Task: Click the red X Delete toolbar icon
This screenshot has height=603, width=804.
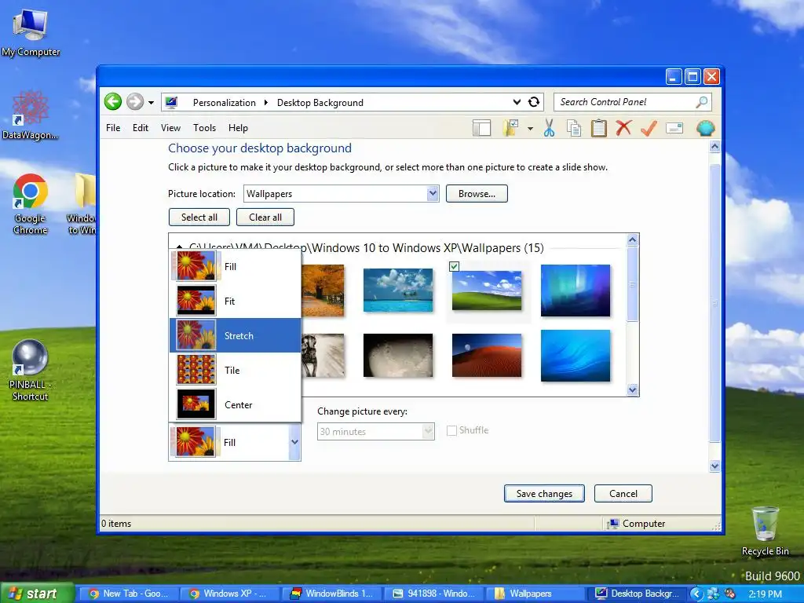Action: [623, 128]
